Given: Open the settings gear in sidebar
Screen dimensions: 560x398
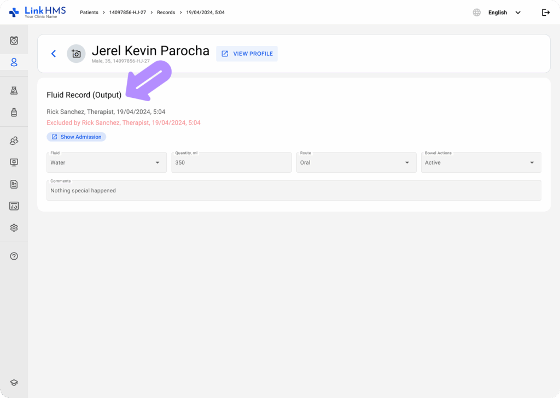Looking at the screenshot, I should click(14, 228).
